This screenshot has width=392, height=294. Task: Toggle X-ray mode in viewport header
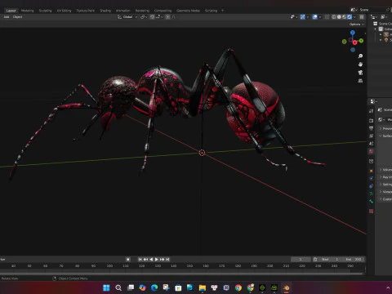click(x=327, y=17)
